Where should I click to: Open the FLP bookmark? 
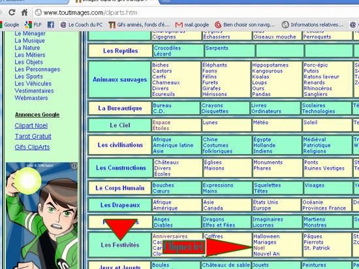(33, 25)
